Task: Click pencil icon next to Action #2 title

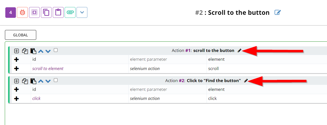Action: click(x=246, y=81)
